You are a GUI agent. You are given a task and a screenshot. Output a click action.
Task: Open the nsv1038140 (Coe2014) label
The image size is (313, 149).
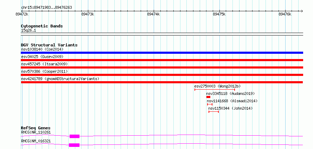pos(42,49)
